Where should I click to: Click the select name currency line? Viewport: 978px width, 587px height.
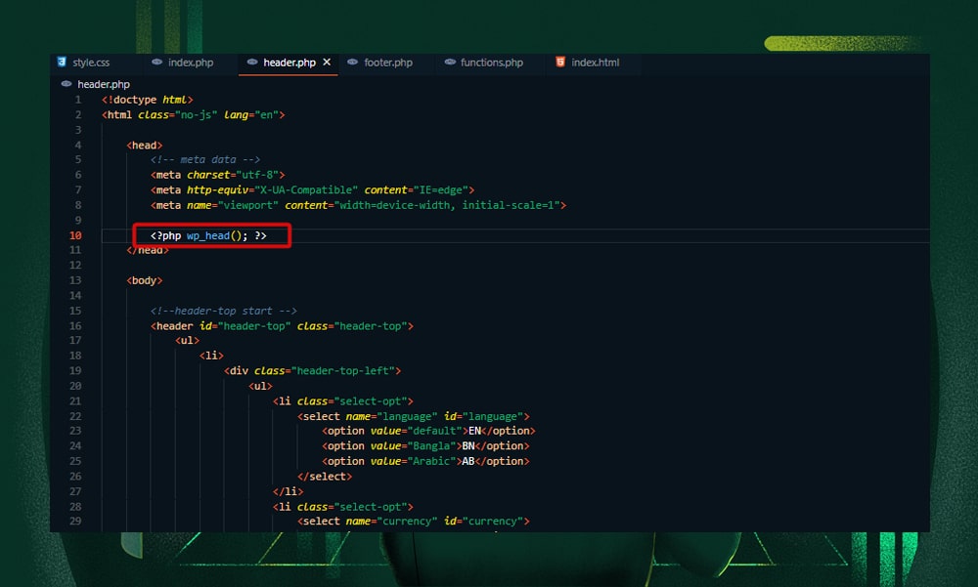(x=414, y=522)
